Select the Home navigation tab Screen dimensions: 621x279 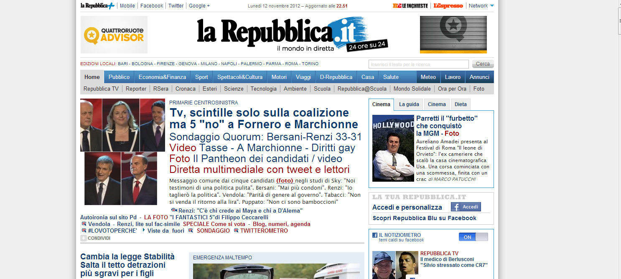[92, 77]
